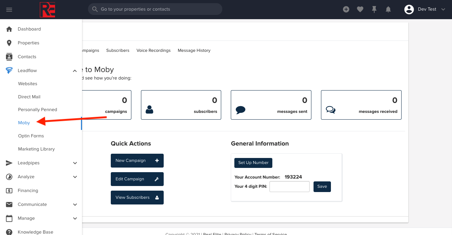Switch to the Subscribers tab

pyautogui.click(x=118, y=50)
